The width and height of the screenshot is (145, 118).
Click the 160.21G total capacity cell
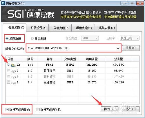point(119,82)
